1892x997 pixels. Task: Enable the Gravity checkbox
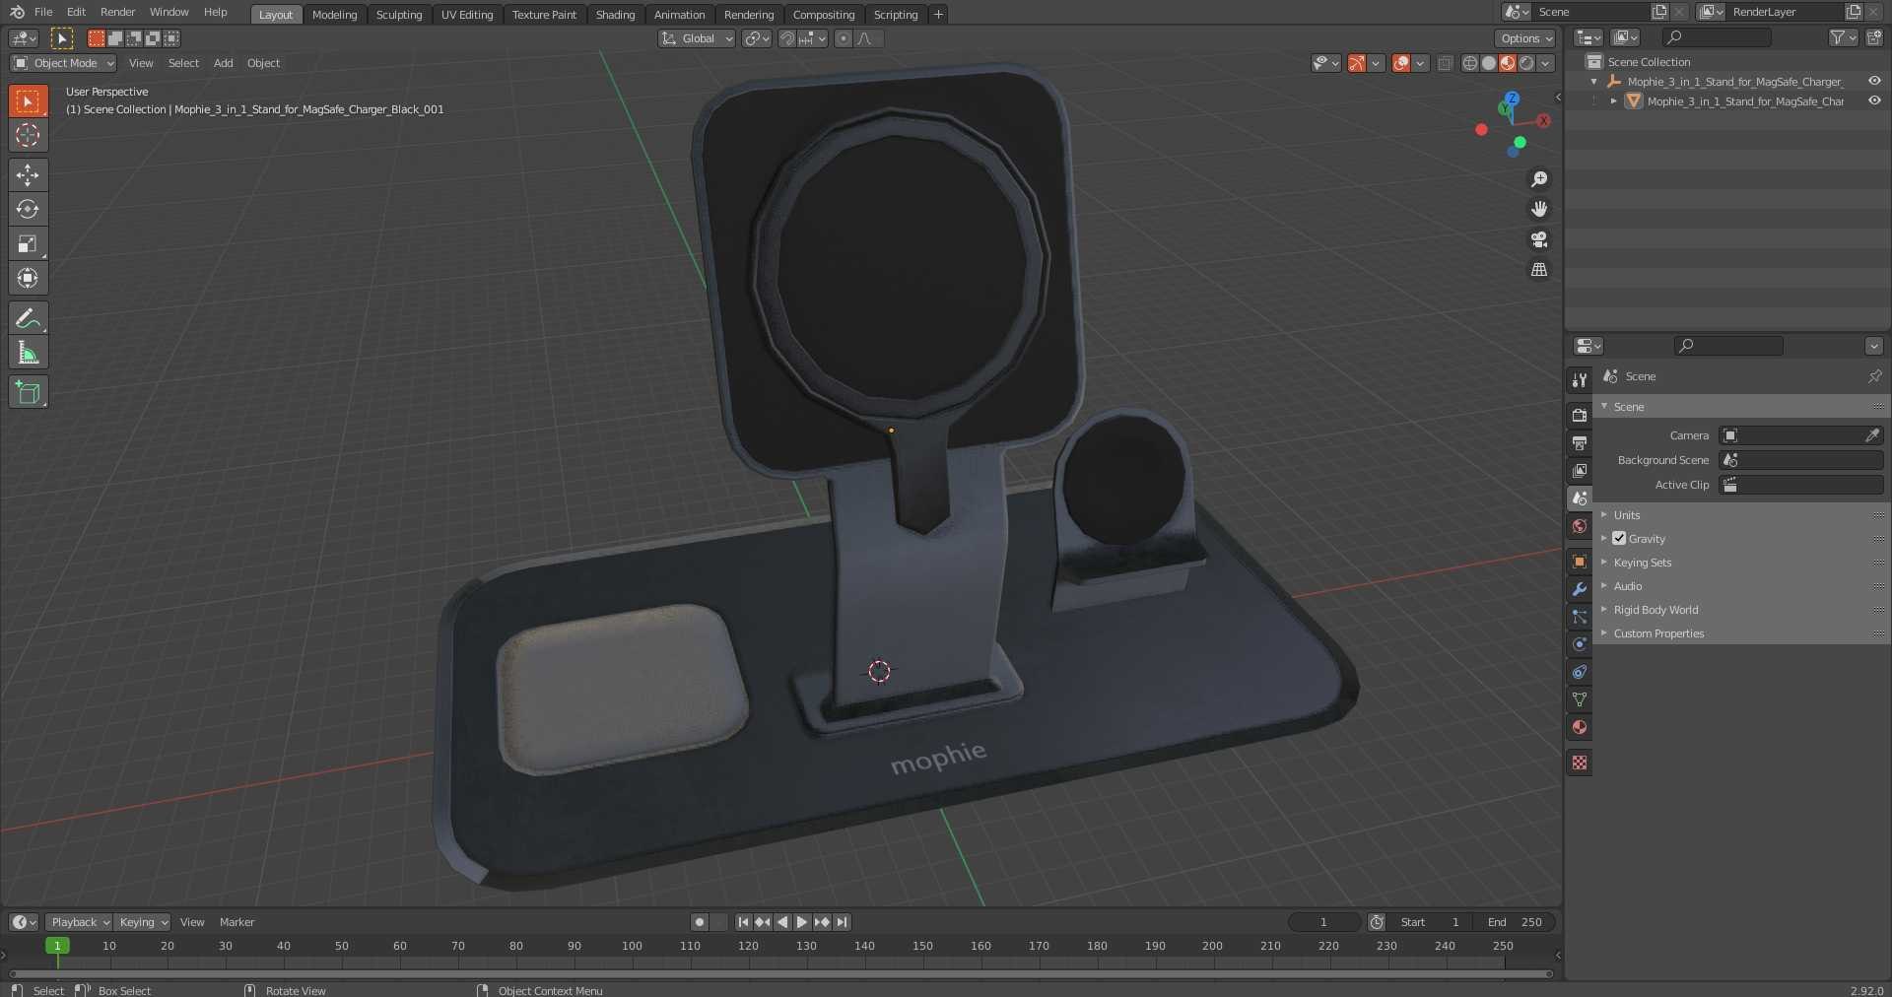[1619, 539]
